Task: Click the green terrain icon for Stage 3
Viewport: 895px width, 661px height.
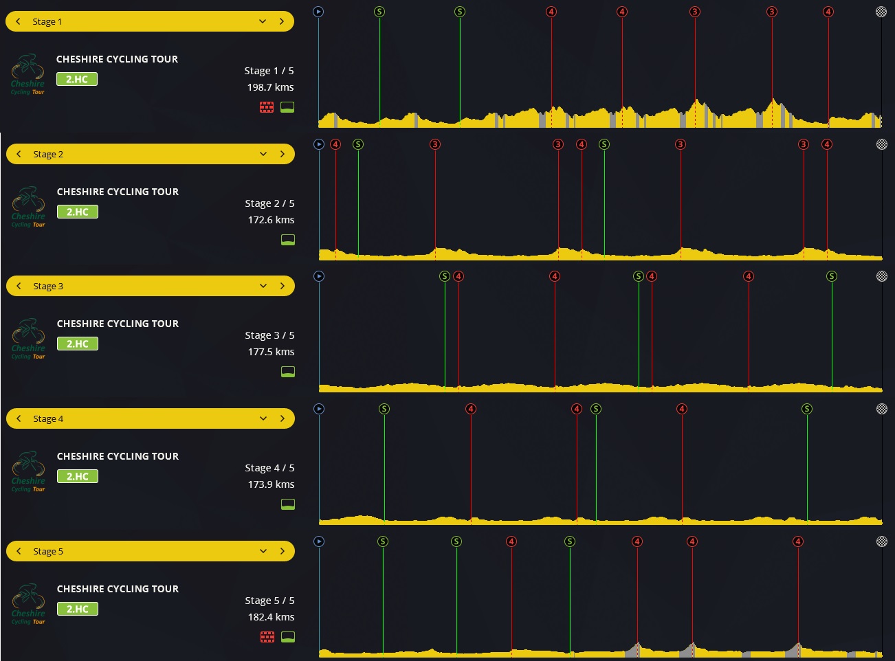Action: pos(288,372)
